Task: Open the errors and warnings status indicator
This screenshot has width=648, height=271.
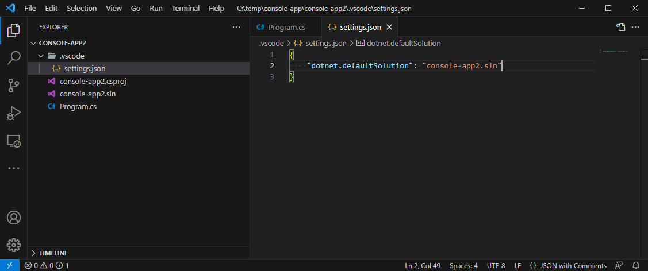Action: coord(47,266)
